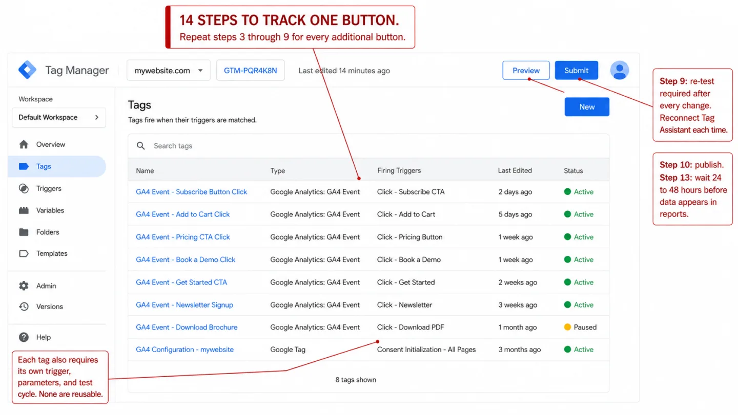The width and height of the screenshot is (738, 415).
Task: Click the Preview button
Action: (x=526, y=71)
